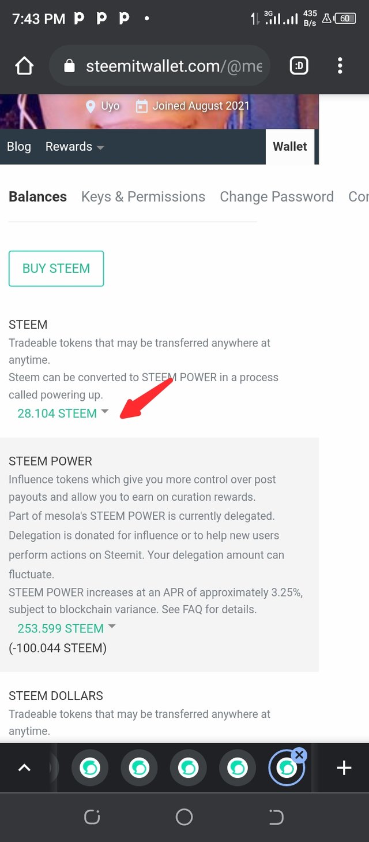
Task: Open the browser three-dot menu
Action: tap(340, 66)
